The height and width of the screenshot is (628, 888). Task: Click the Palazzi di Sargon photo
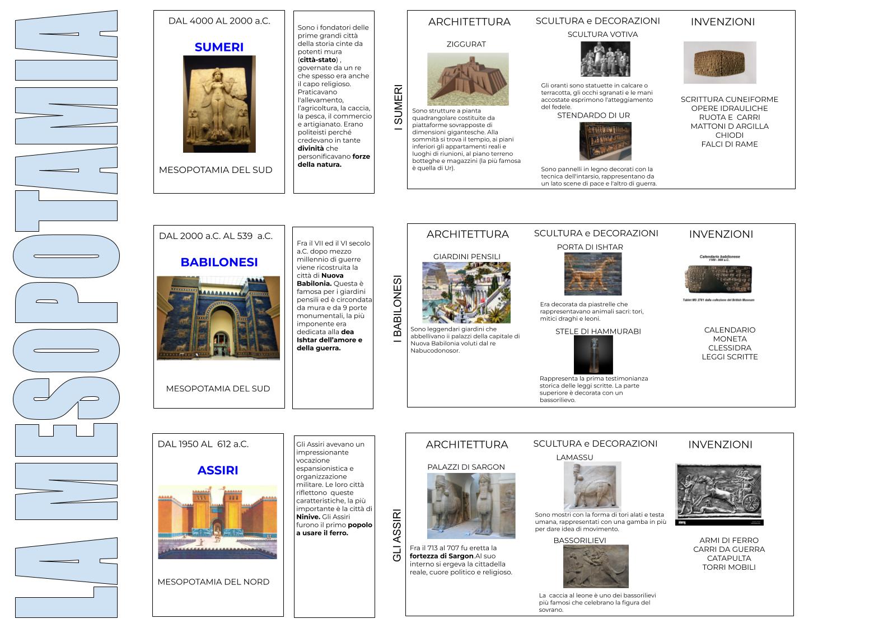coord(471,505)
